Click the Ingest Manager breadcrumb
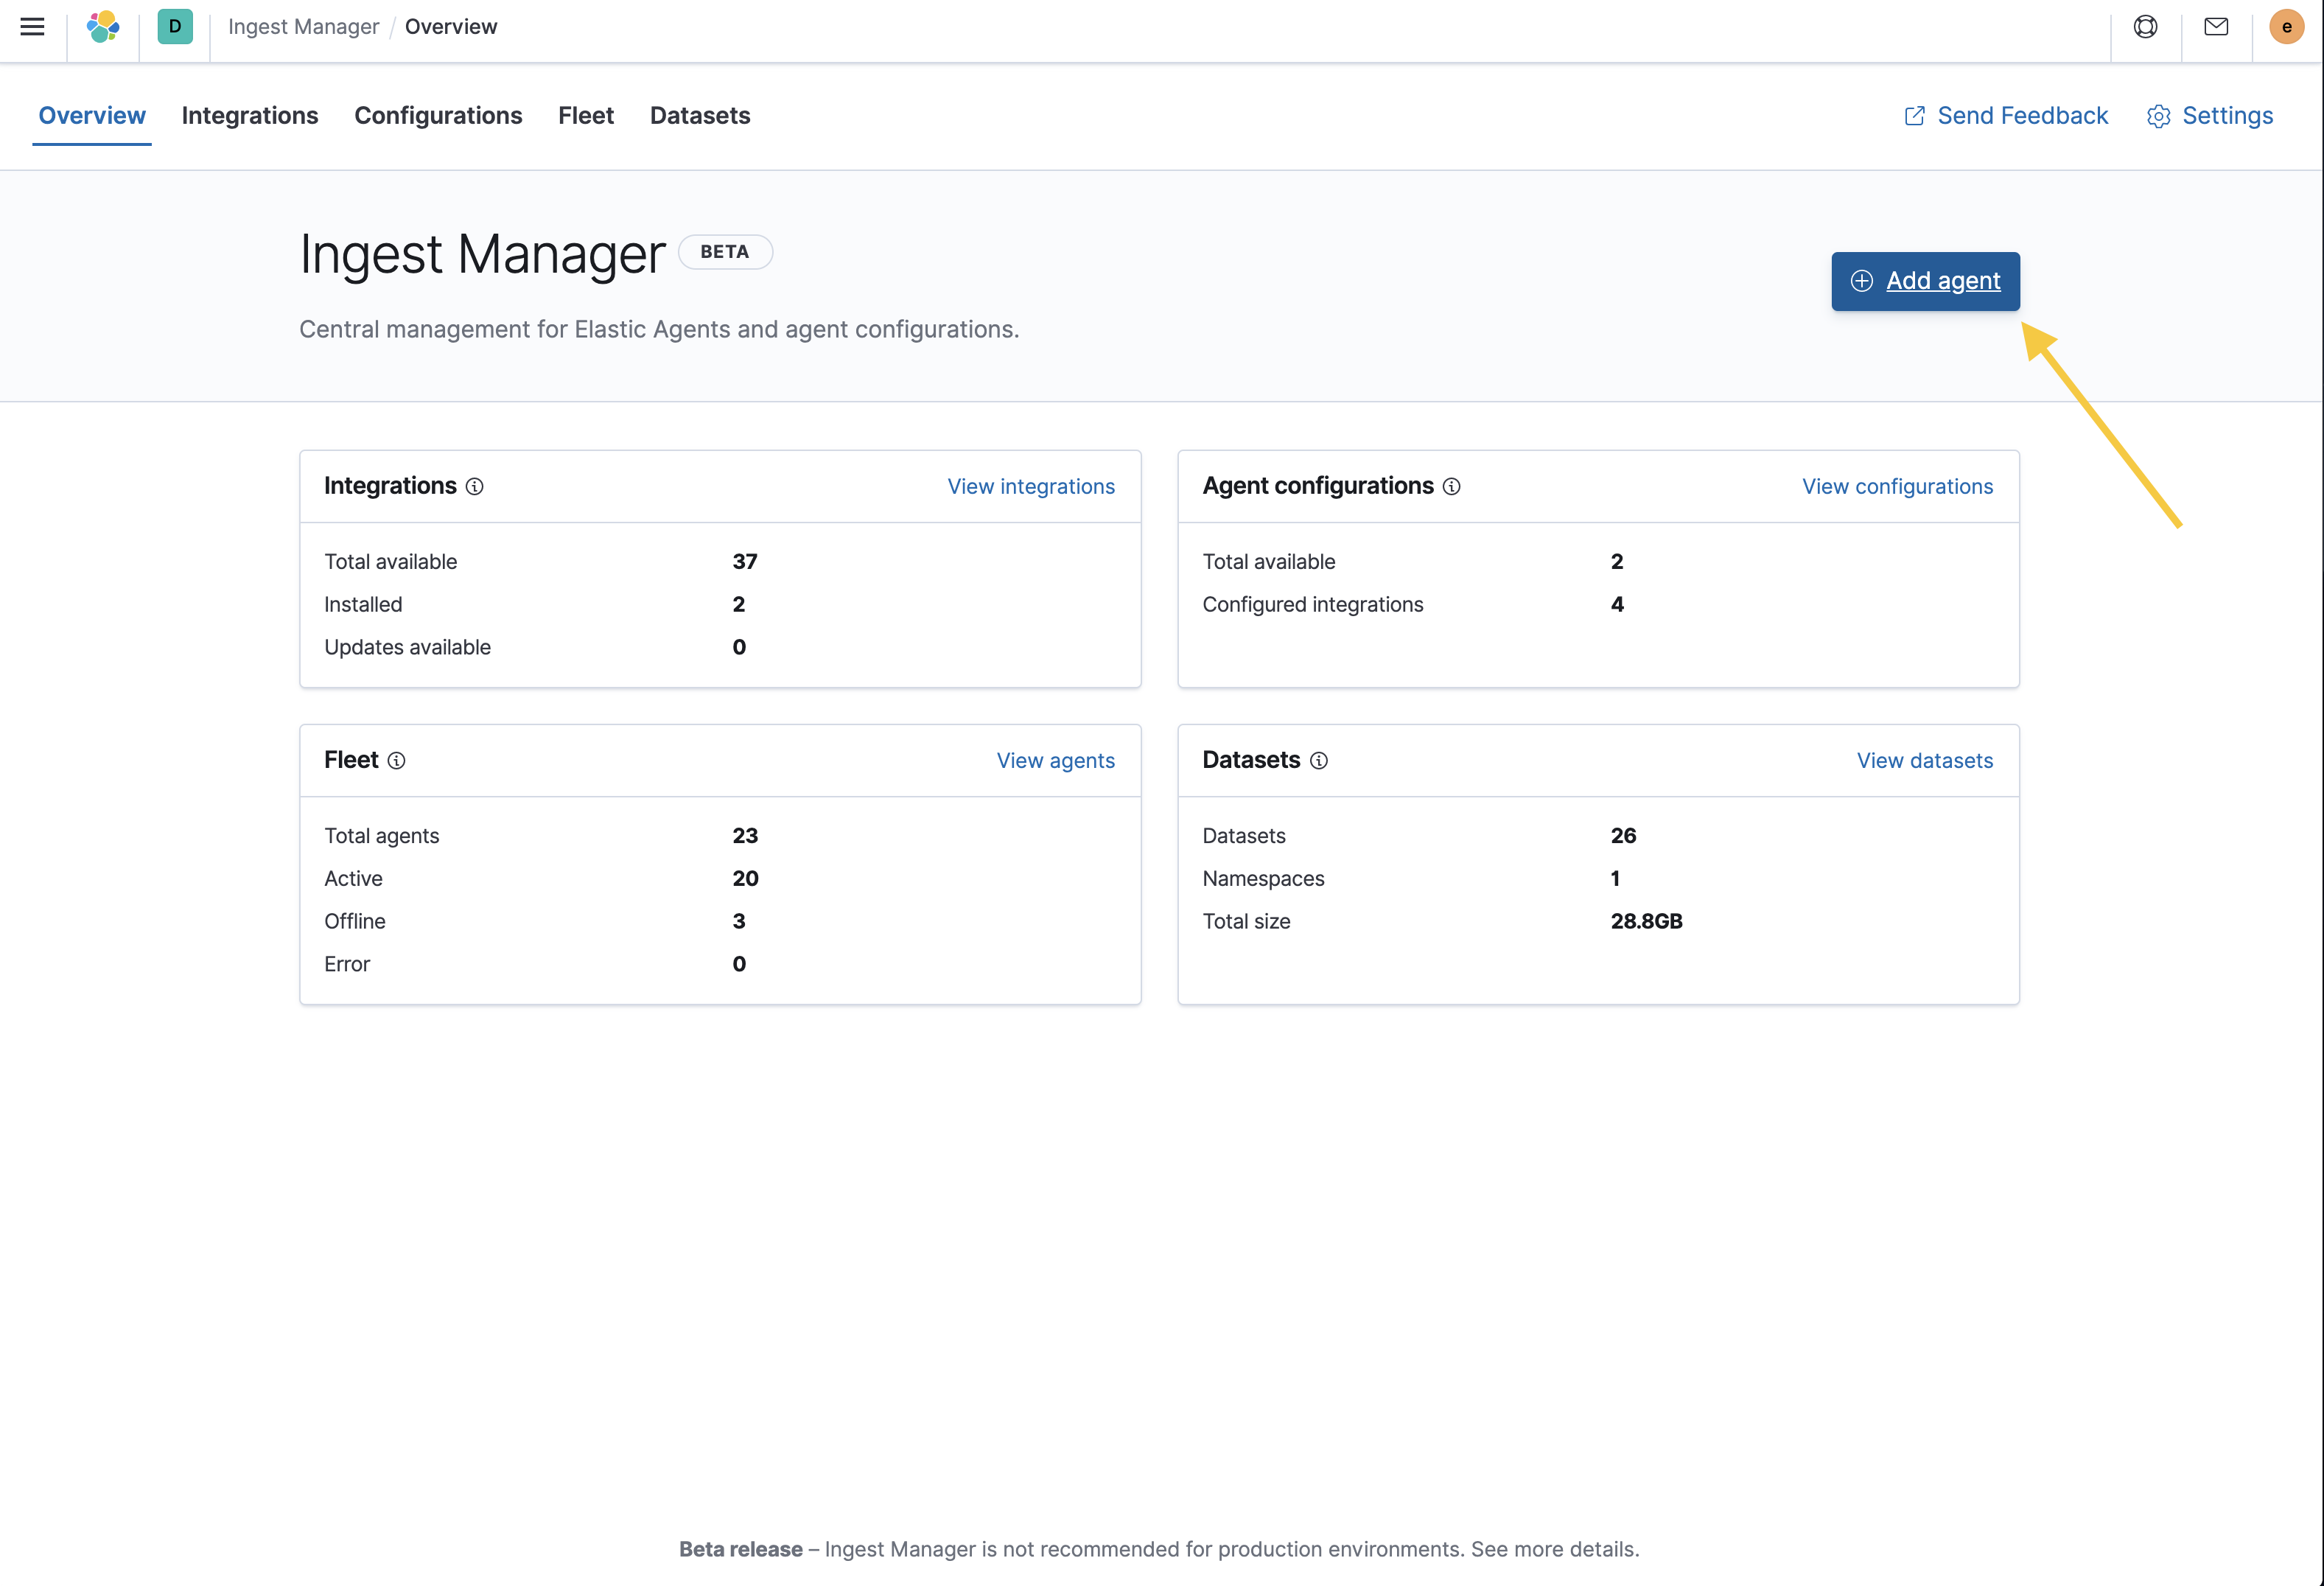Viewport: 2324px width, 1586px height. point(303,27)
